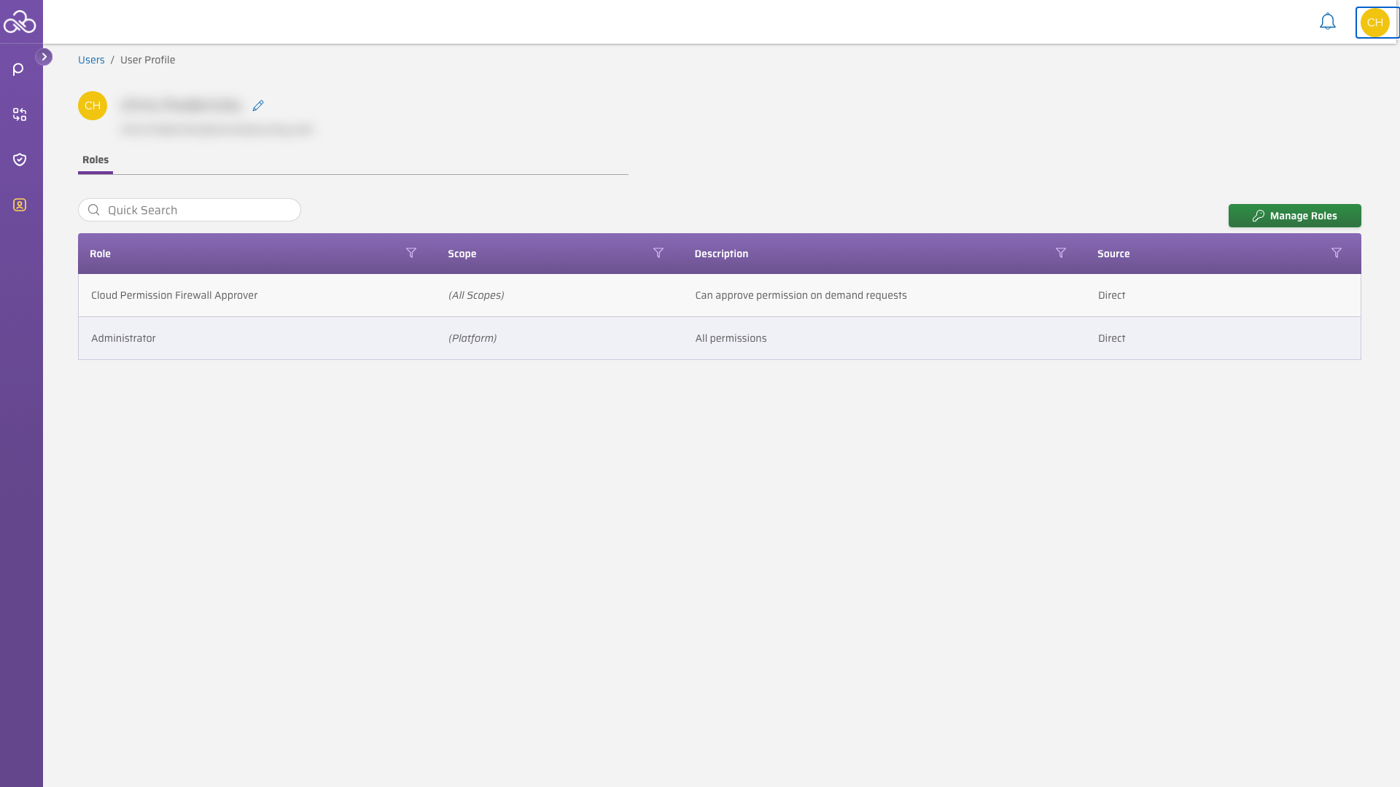The width and height of the screenshot is (1400, 787).
Task: Click the cloud logo in top corner
Action: (x=20, y=22)
